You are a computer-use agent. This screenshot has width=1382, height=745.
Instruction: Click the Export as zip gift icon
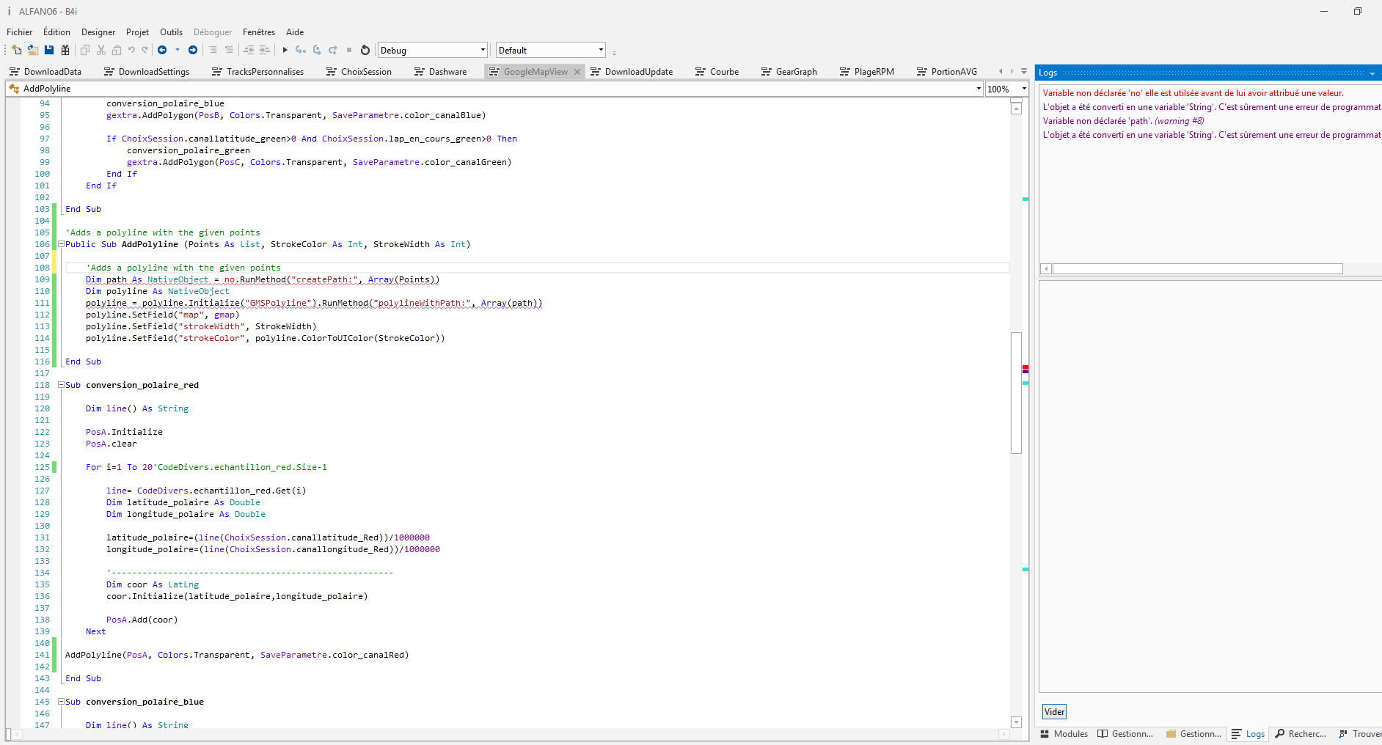click(x=65, y=50)
